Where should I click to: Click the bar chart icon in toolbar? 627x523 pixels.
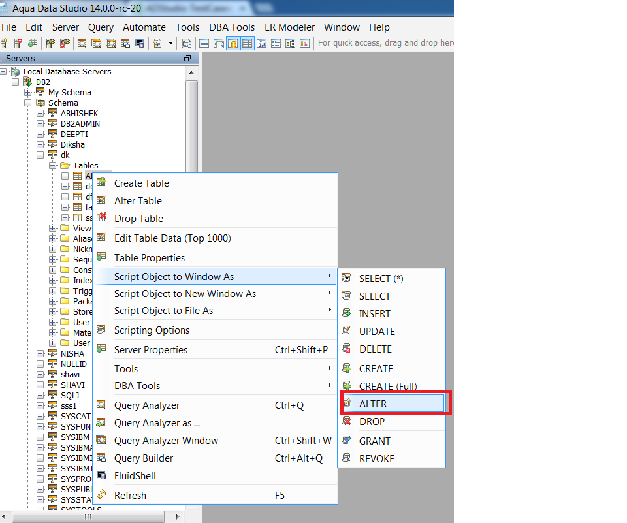click(x=305, y=43)
